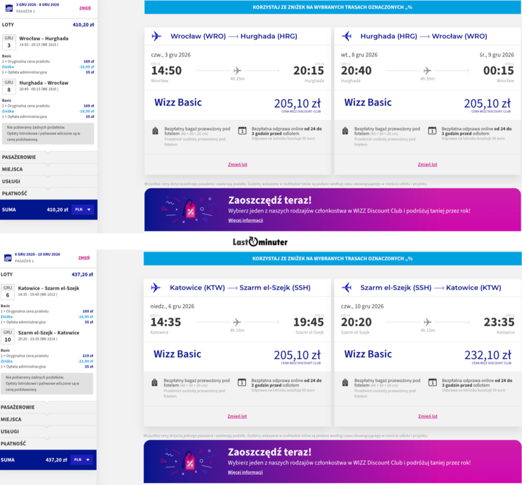Click Zmień lot under Szarm el-Szejk to Katowice

coord(428,416)
